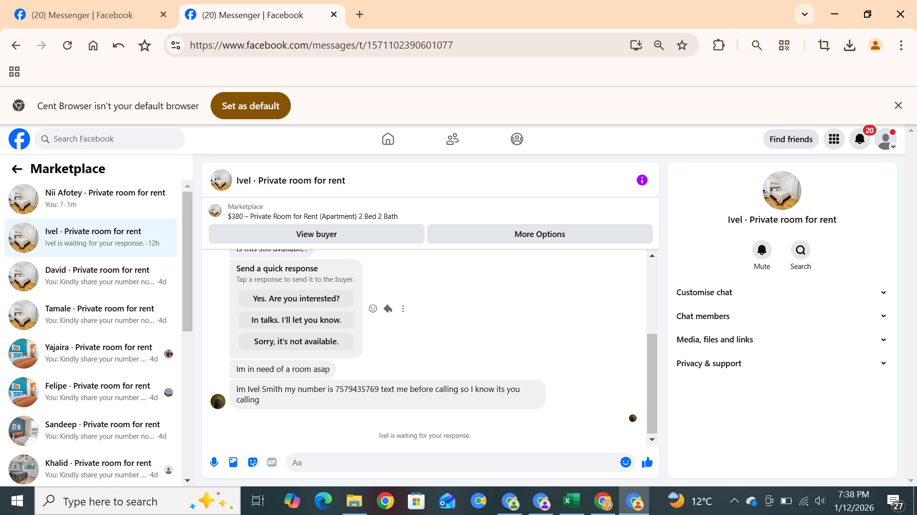917x515 pixels.
Task: Expand Customise chat section
Action: coord(781,292)
